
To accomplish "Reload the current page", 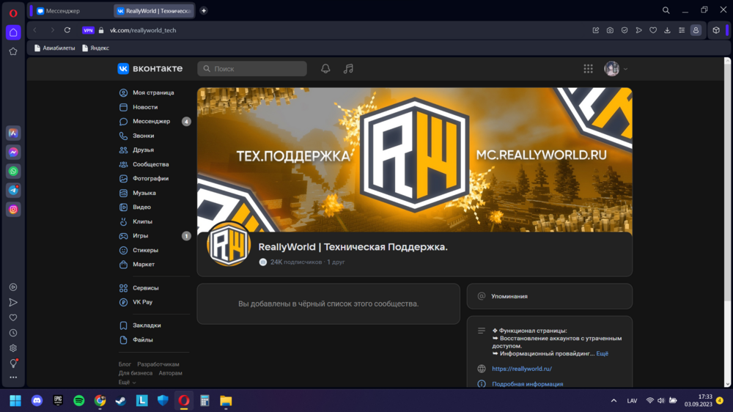I will point(67,30).
